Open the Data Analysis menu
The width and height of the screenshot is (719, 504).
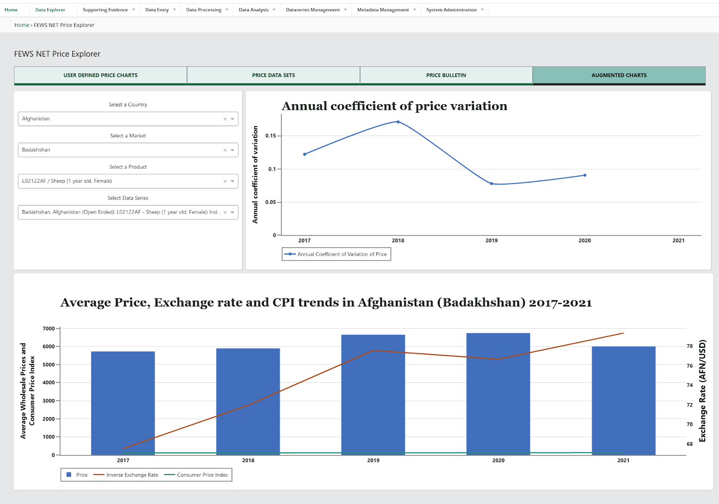click(257, 10)
